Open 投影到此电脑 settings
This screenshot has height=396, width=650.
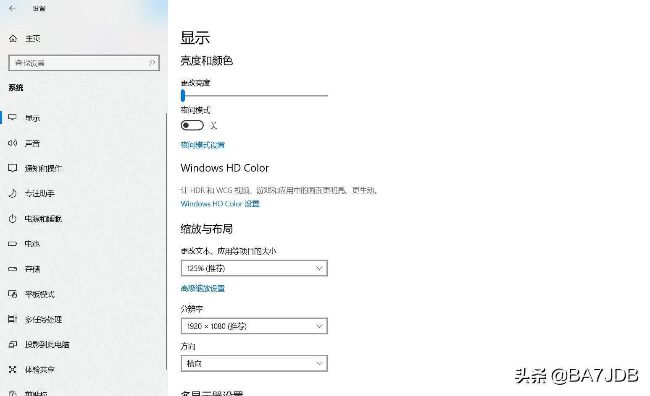click(x=46, y=344)
